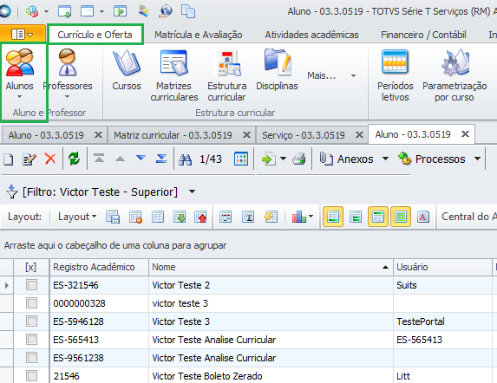Viewport: 497px width, 383px height.
Task: Click the filter funnel icon
Action: tap(12, 191)
